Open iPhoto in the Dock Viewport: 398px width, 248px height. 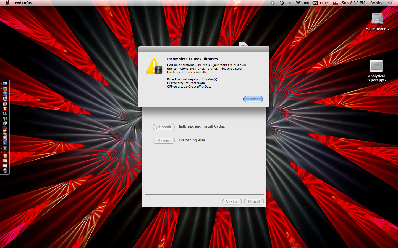click(5, 133)
